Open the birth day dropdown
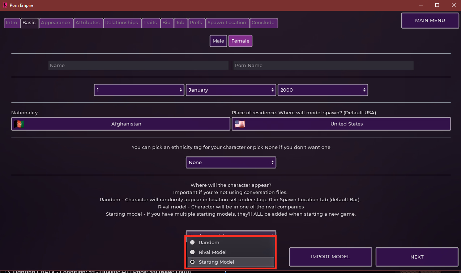Viewport: 461px width, 273px height. tap(139, 90)
